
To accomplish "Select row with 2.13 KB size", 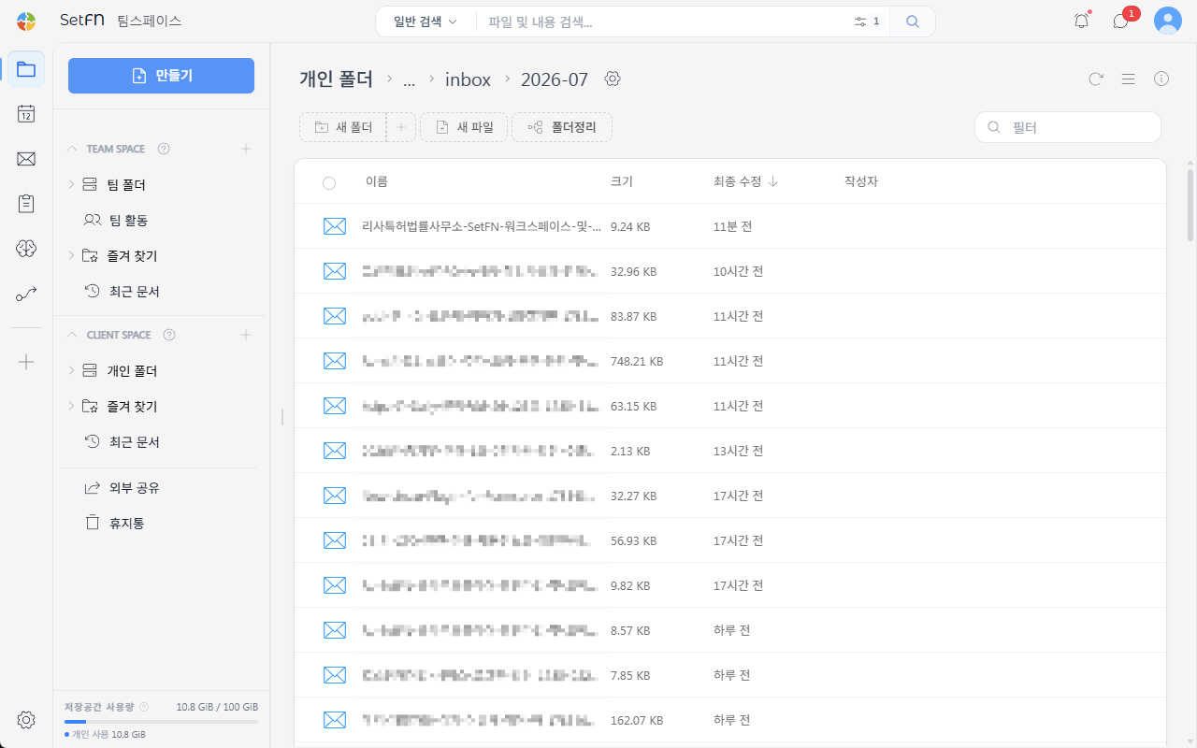I will pyautogui.click(x=729, y=451).
